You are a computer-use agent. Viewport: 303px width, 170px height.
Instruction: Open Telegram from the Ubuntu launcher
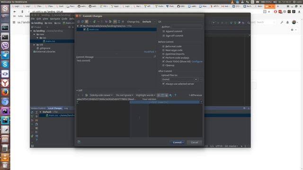coord(5,55)
